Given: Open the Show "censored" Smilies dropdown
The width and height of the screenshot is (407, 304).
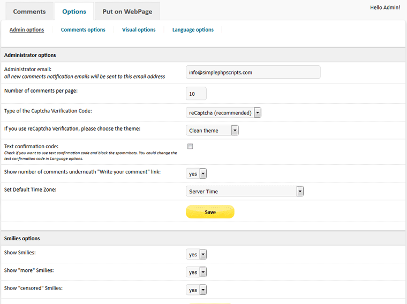Looking at the screenshot, I should (196, 290).
